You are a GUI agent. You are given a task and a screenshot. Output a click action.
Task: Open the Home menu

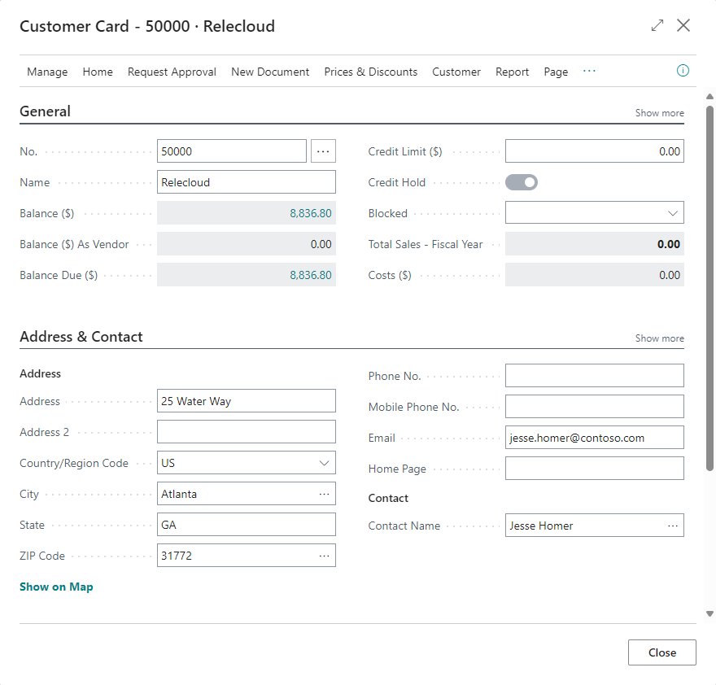point(98,72)
